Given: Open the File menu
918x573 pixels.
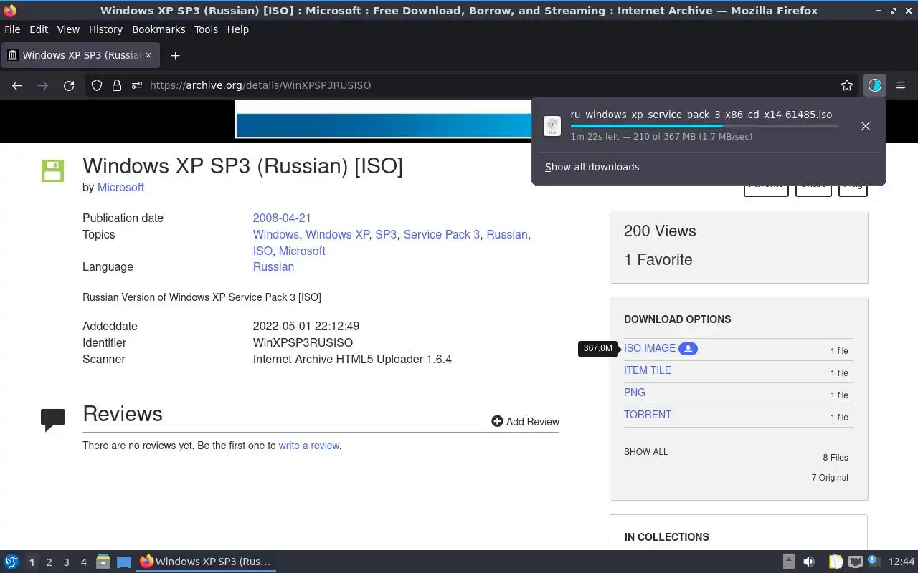Looking at the screenshot, I should pyautogui.click(x=12, y=29).
